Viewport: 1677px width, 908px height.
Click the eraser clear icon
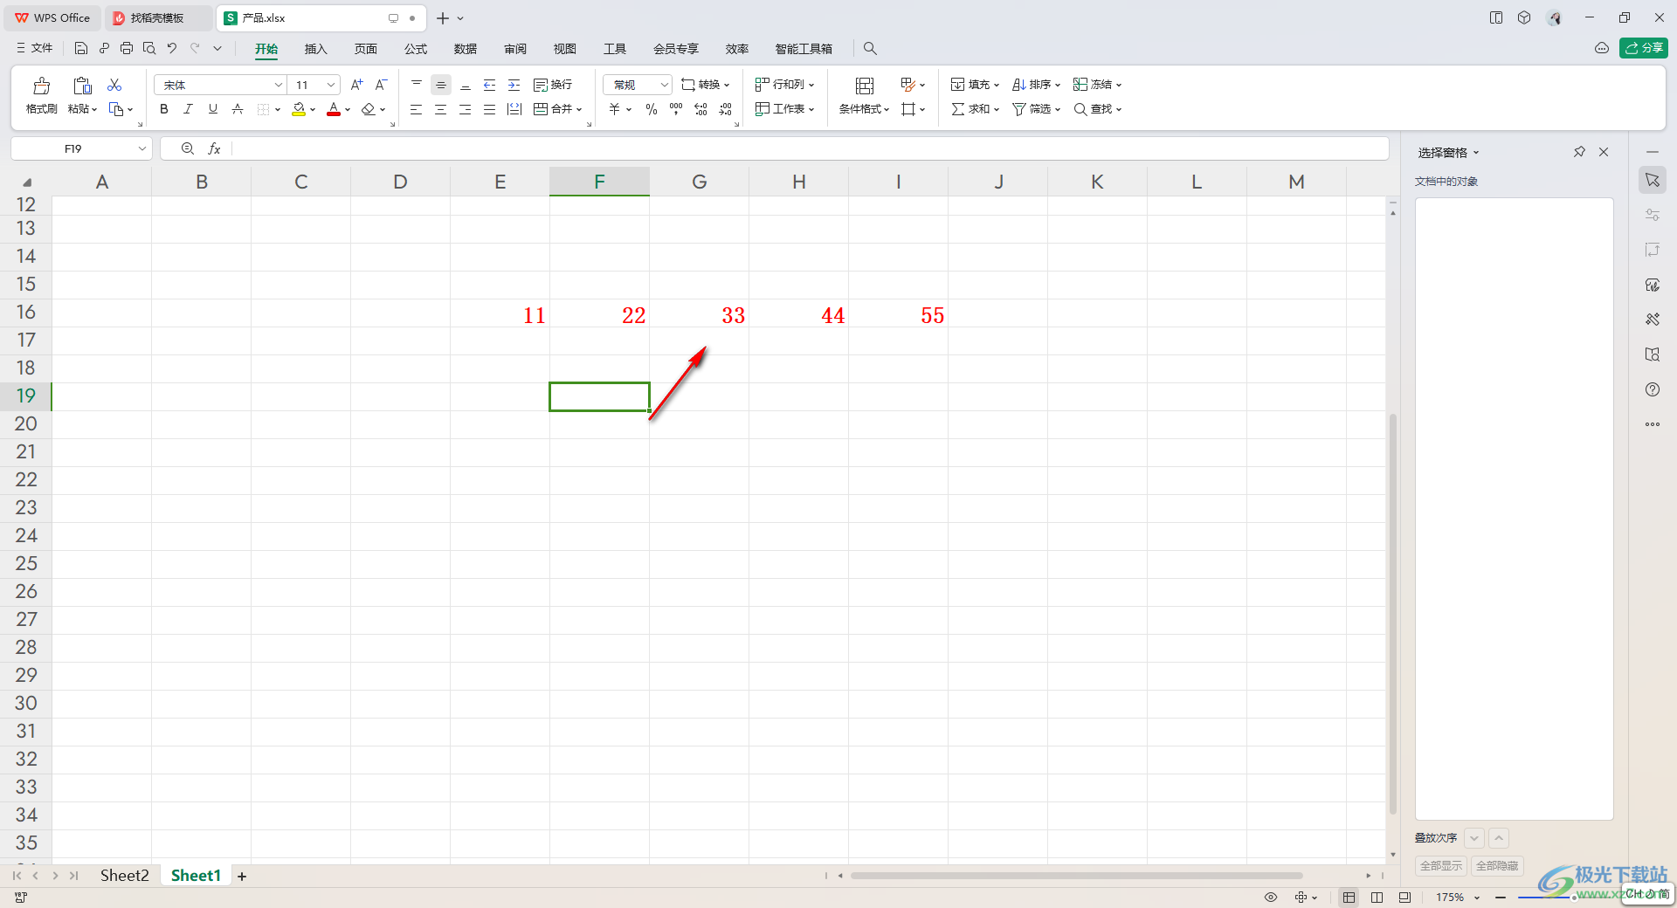369,109
